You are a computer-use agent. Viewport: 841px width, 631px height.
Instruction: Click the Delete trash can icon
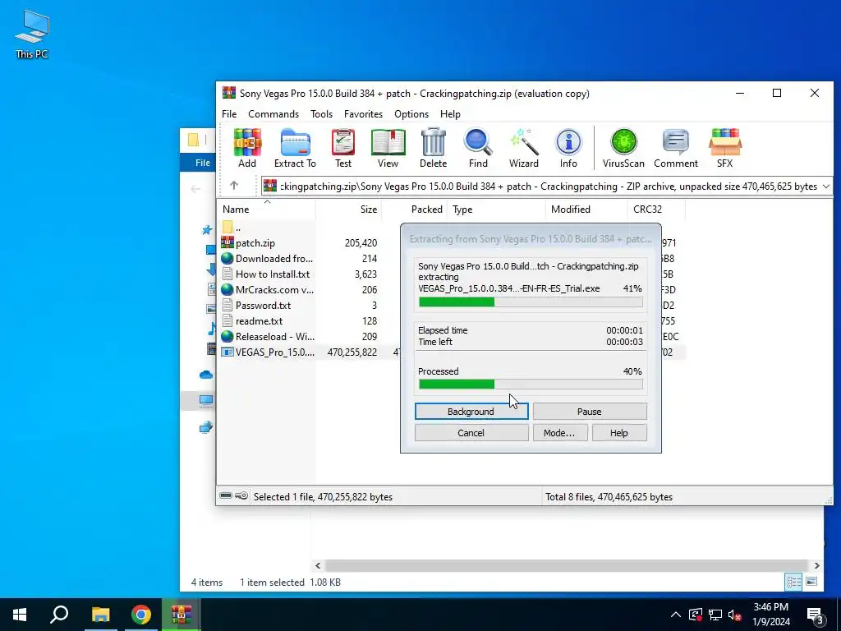click(433, 149)
